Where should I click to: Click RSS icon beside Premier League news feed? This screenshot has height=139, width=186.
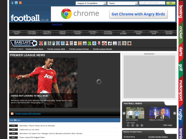(x=12, y=113)
